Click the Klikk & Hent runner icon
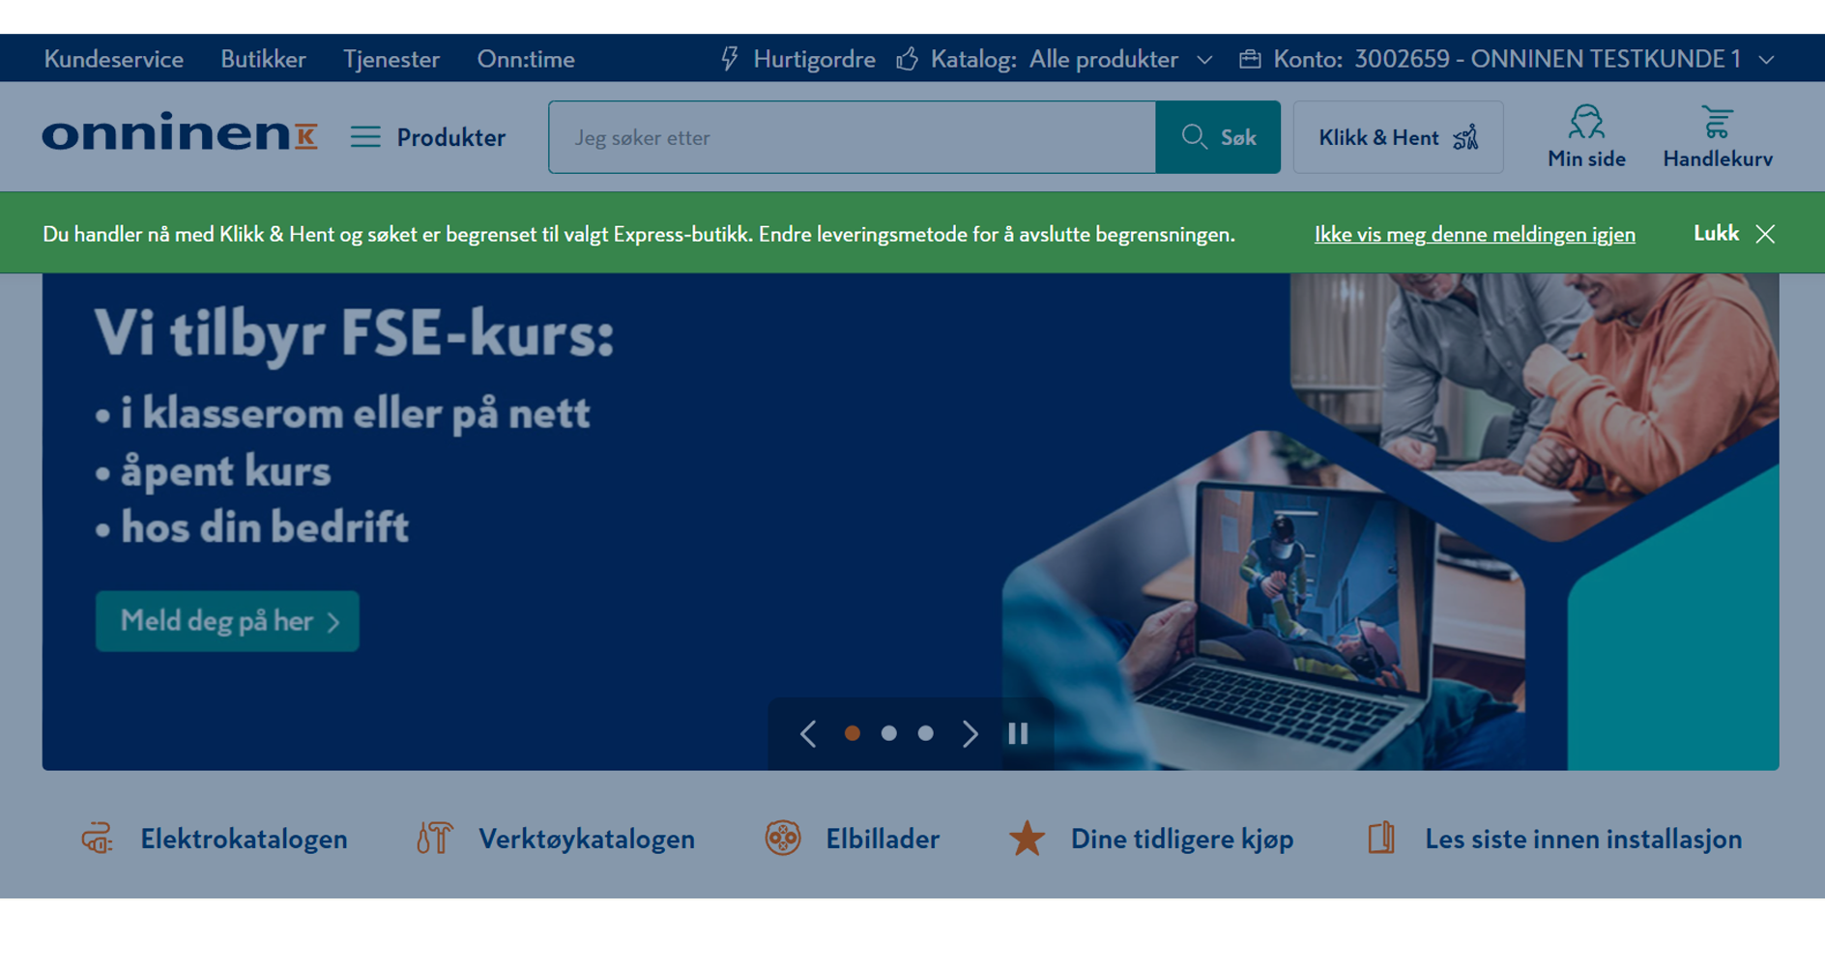Image resolution: width=1825 pixels, height=968 pixels. tap(1466, 137)
